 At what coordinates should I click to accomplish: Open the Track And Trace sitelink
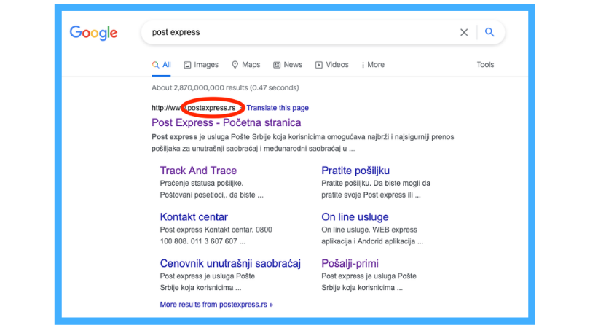198,171
